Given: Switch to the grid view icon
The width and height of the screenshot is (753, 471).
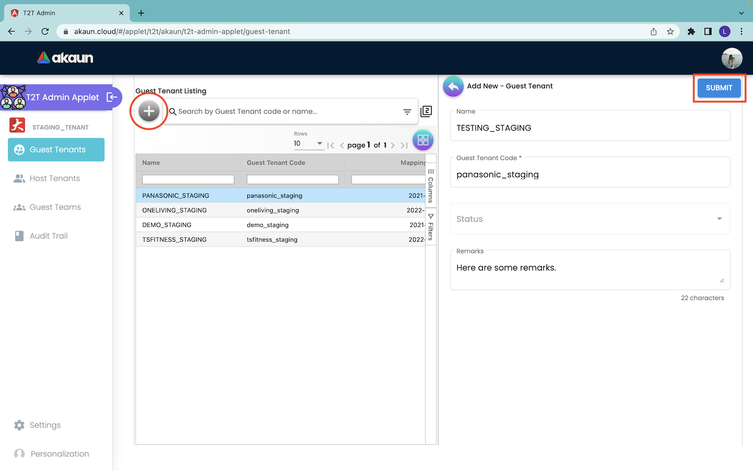Looking at the screenshot, I should point(423,140).
